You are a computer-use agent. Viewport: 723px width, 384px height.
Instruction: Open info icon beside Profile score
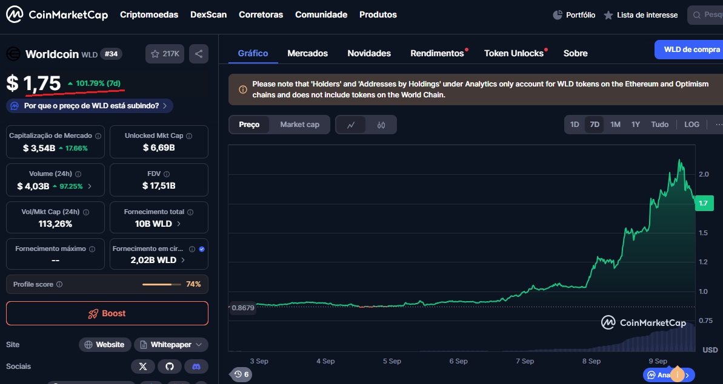pyautogui.click(x=59, y=285)
